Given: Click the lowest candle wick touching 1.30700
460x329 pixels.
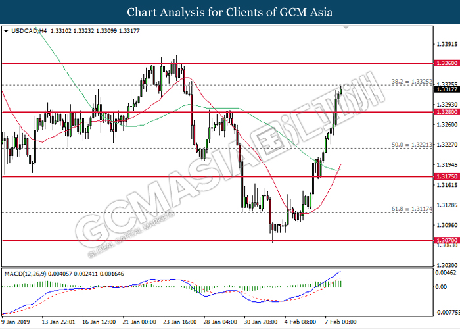Looking at the screenshot, I should (273, 232).
